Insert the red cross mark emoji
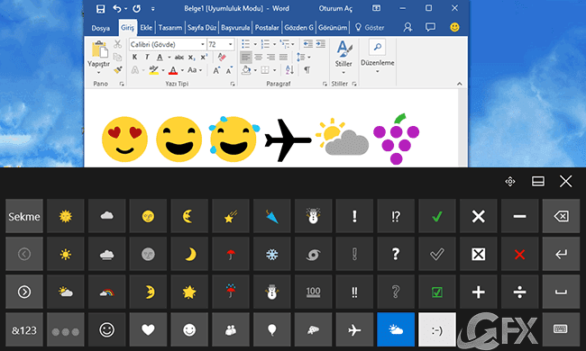Viewport: 586px width, 351px height. pos(519,255)
